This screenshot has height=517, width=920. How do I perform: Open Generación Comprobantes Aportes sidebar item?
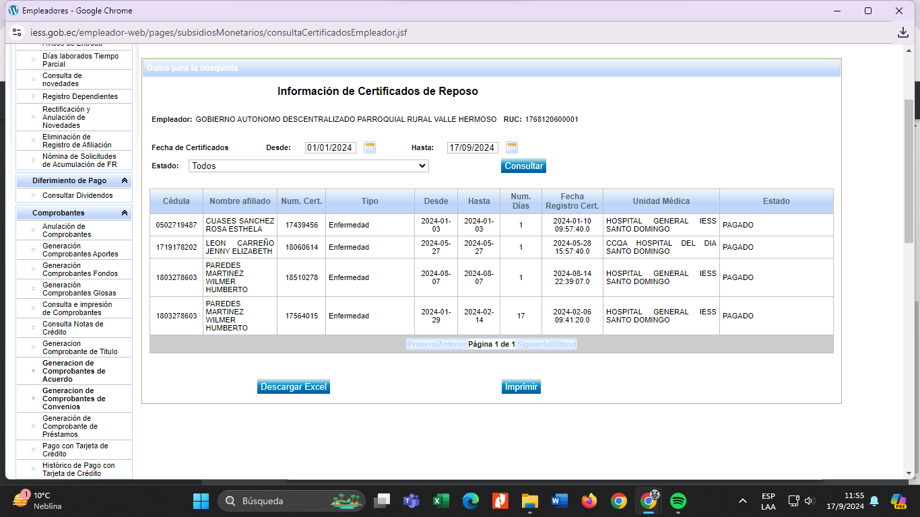(x=79, y=250)
